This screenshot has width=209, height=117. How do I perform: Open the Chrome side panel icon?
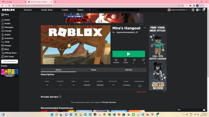tap(194, 6)
